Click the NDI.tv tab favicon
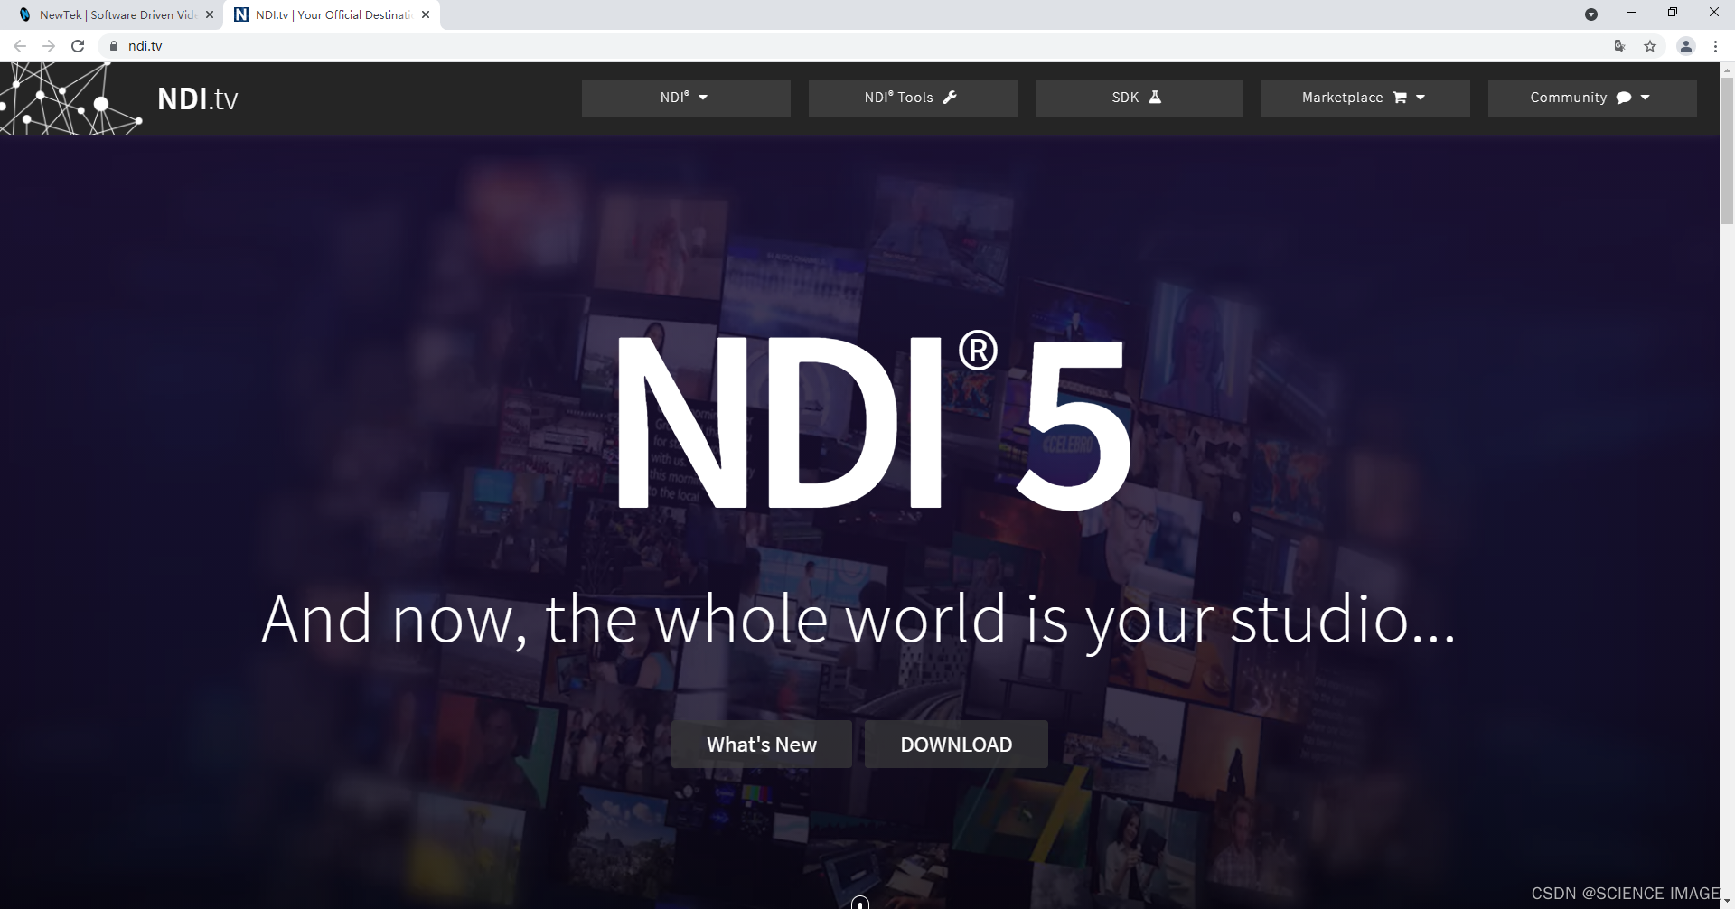 click(241, 14)
